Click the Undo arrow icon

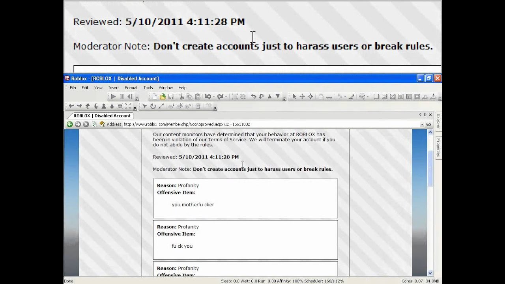(x=208, y=97)
